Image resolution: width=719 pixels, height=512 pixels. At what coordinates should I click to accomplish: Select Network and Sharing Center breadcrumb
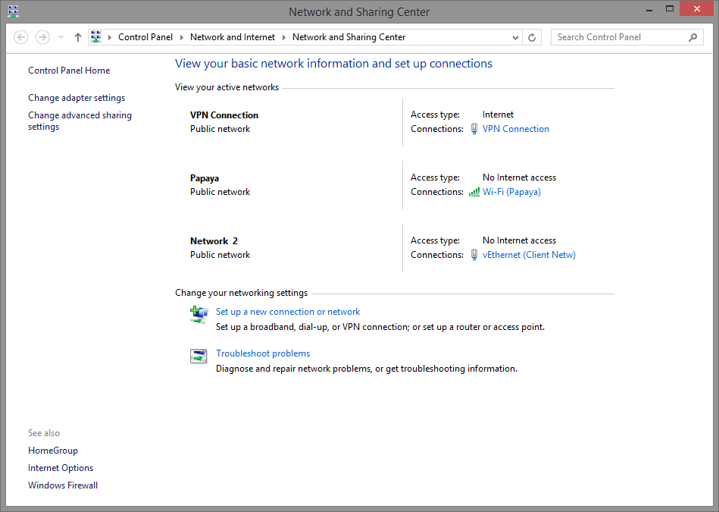coord(349,37)
